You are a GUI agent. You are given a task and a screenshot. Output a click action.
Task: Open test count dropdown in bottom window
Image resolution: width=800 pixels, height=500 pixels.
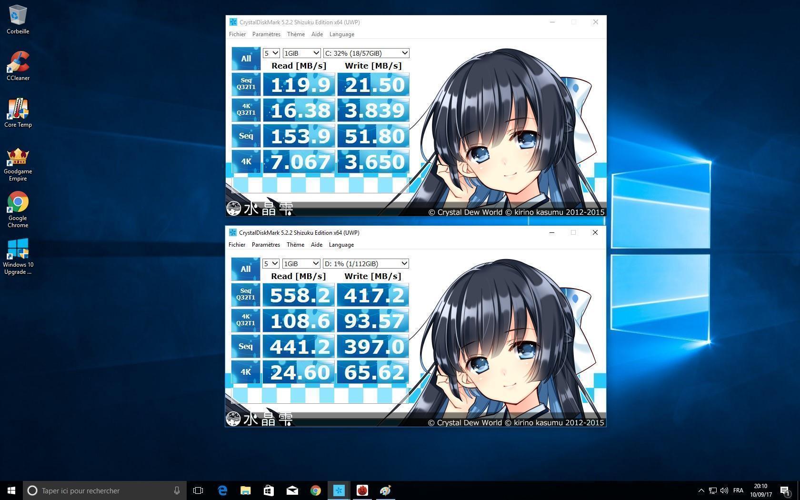pyautogui.click(x=270, y=264)
